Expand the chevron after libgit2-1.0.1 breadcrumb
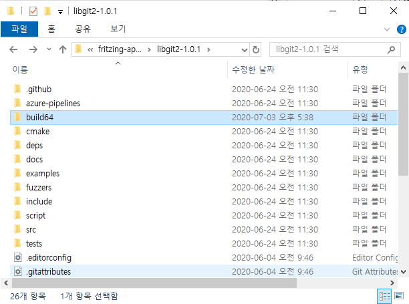This screenshot has height=304, width=409. (209, 49)
